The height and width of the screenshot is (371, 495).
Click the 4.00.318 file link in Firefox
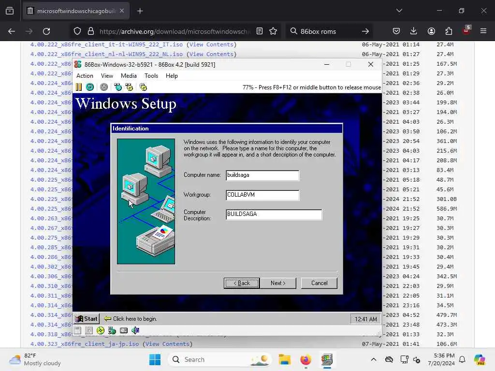[51, 334]
